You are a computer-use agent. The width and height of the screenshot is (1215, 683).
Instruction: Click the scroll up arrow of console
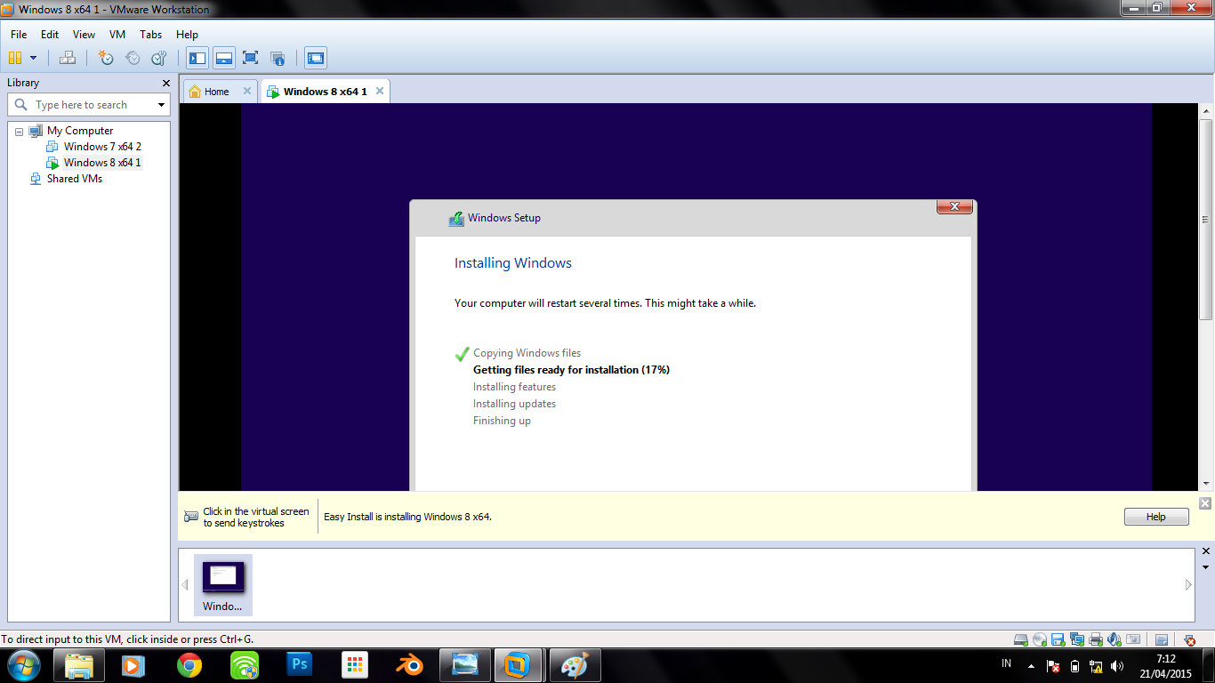(x=1206, y=111)
